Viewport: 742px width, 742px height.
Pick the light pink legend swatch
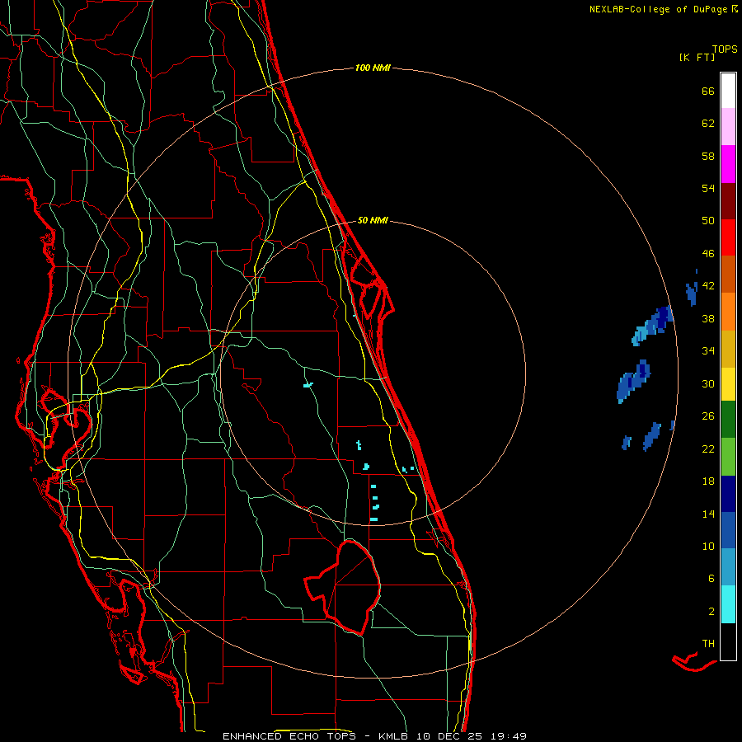728,127
